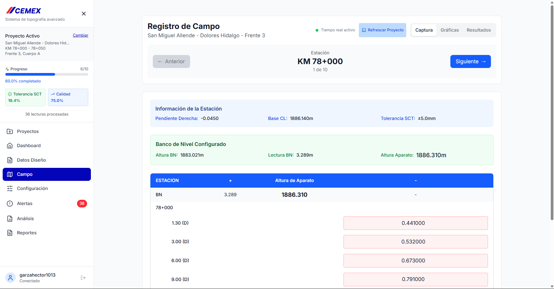Open the Reportes section
Viewport: 554px width, 289px height.
click(47, 233)
